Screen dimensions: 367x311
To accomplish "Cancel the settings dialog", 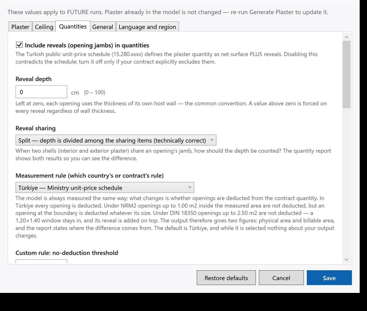I will pos(281,278).
